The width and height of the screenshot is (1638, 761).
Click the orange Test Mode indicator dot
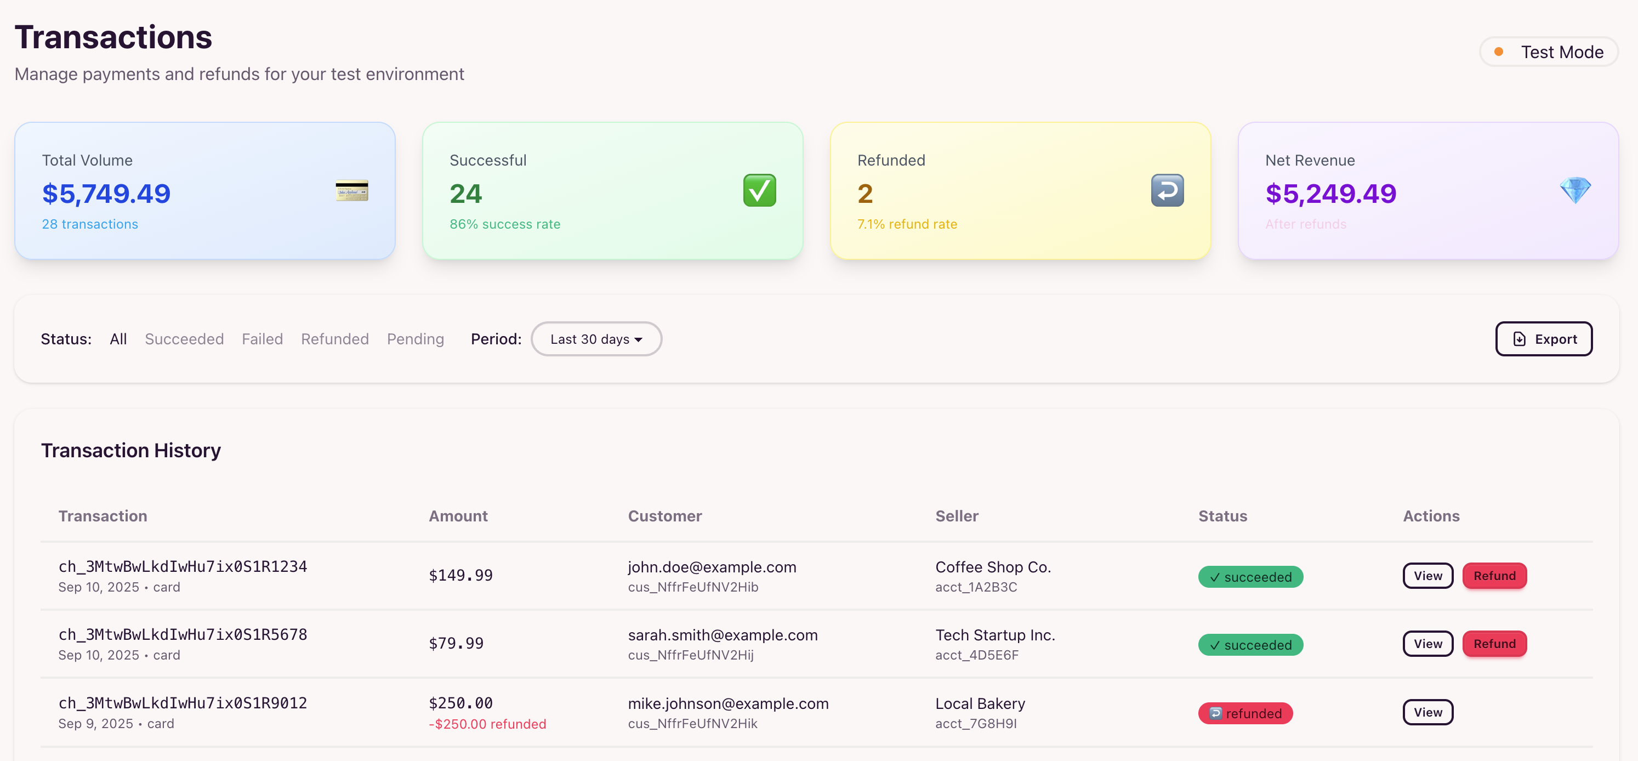1499,52
